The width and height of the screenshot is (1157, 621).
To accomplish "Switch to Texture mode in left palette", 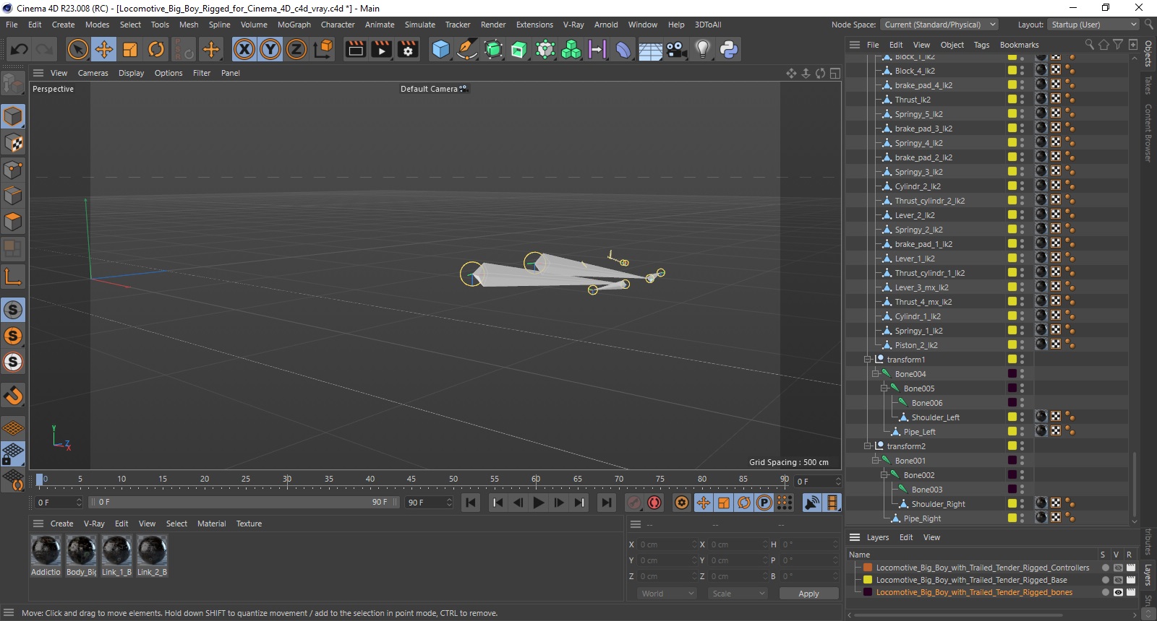I will (x=13, y=143).
